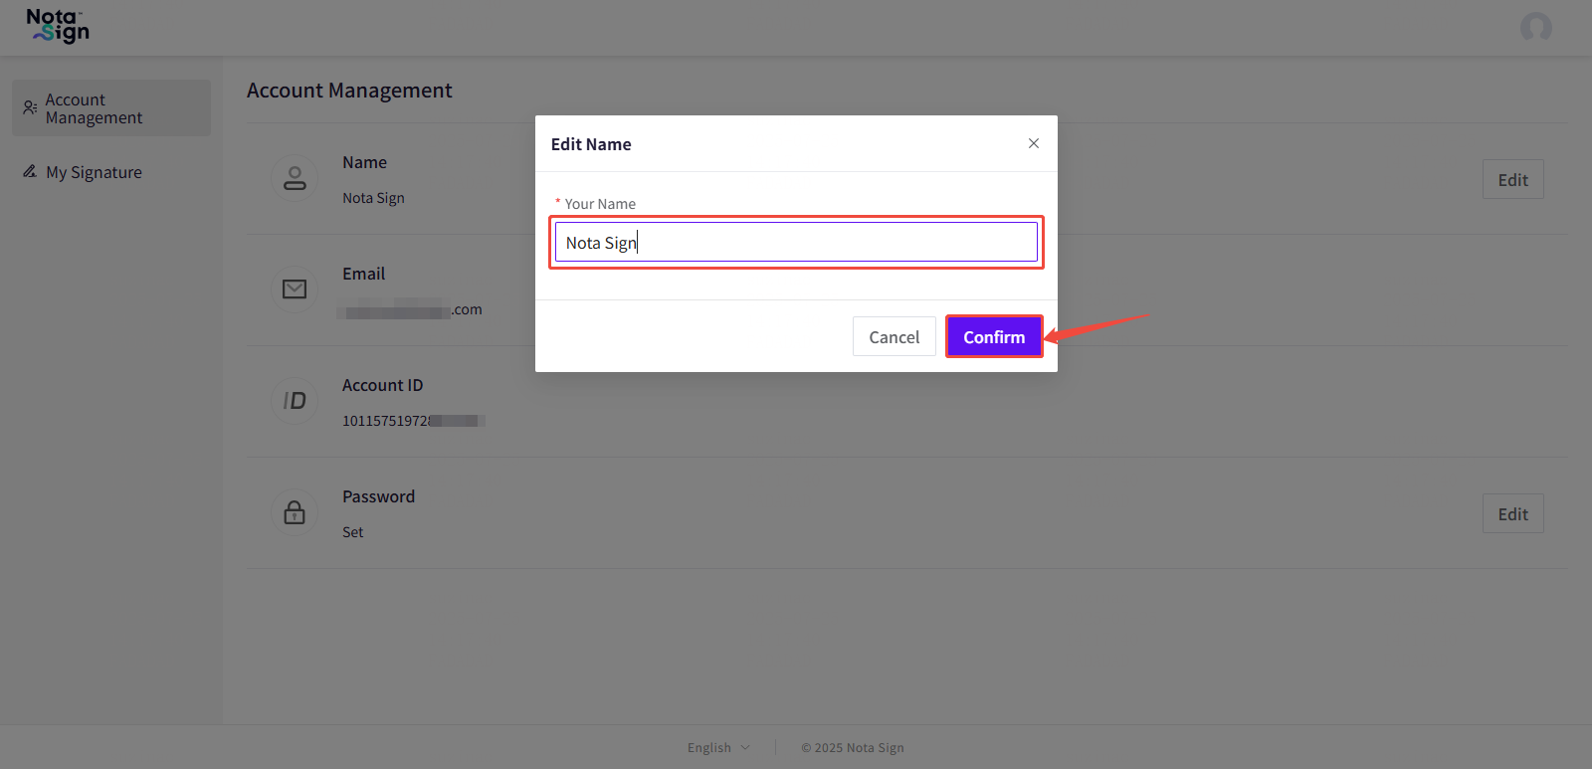Screen dimensions: 1592x769
Task: Click the Account Management sidebar icon
Action: coord(30,107)
